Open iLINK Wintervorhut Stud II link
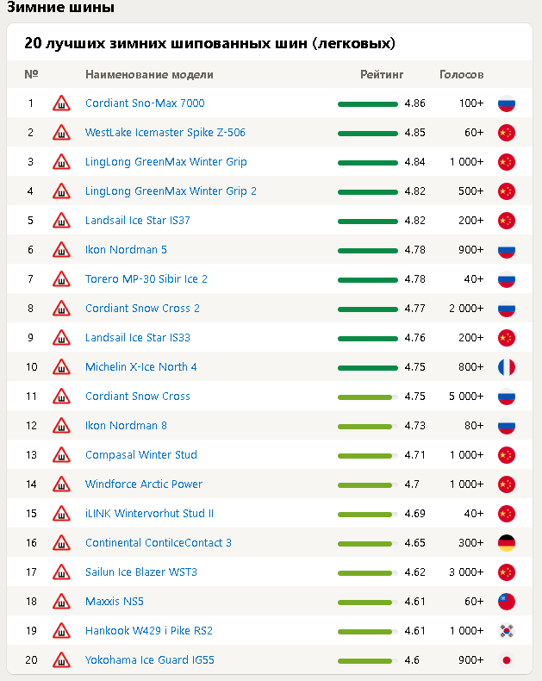The image size is (542, 681). 149,514
